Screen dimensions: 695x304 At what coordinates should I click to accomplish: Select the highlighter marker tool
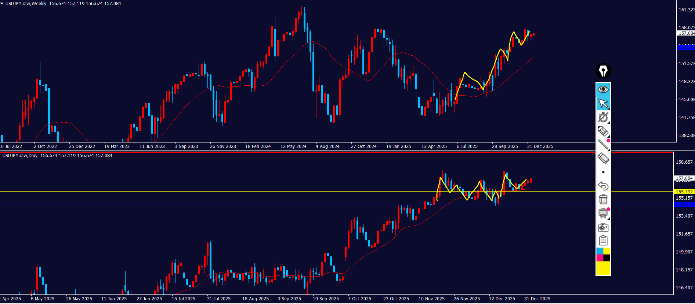pos(603,131)
